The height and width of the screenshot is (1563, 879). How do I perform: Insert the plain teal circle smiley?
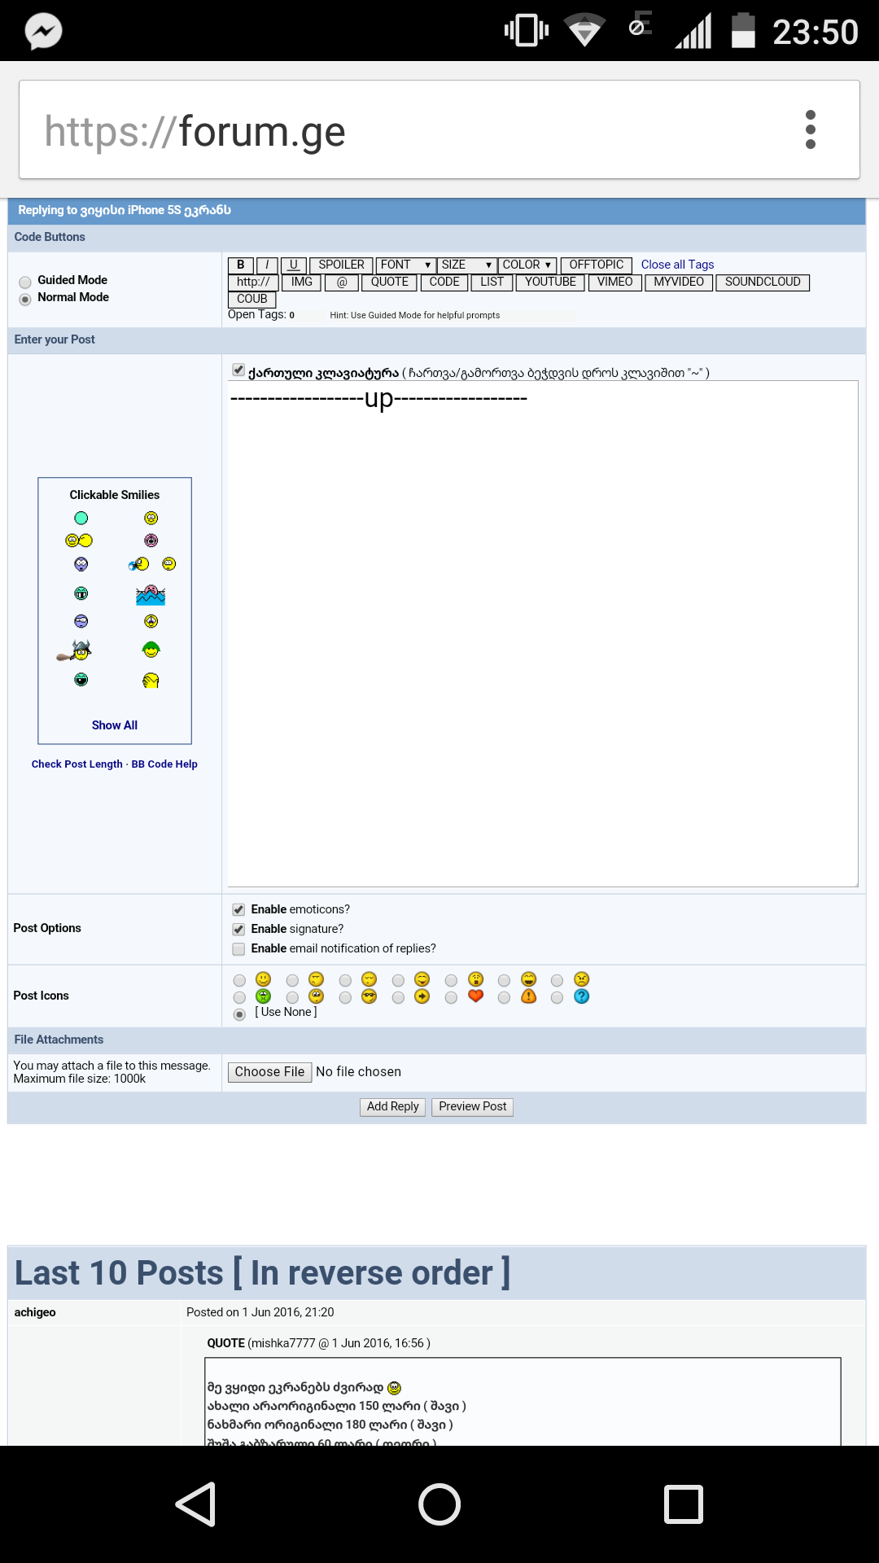[81, 518]
